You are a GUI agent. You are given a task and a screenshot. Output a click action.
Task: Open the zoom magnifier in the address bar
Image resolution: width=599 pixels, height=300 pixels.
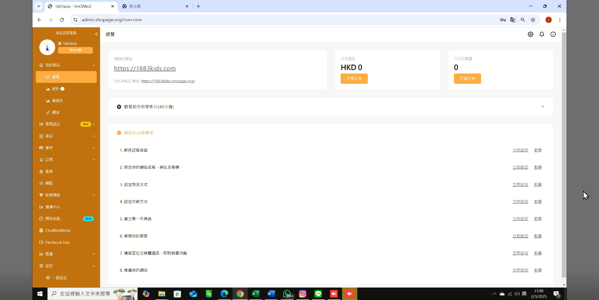(x=523, y=20)
